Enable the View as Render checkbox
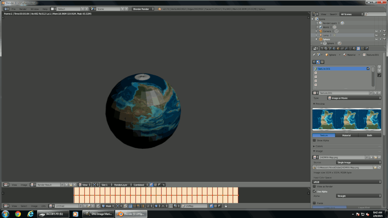The image size is (388, 218). [x=314, y=187]
